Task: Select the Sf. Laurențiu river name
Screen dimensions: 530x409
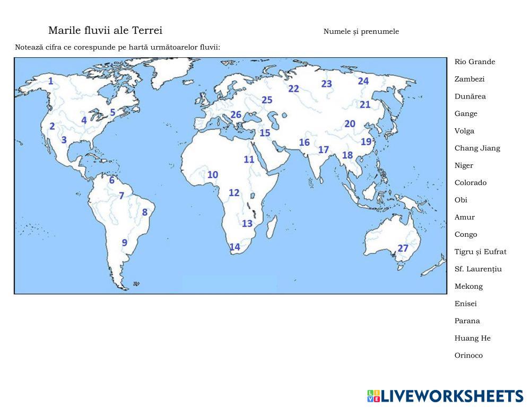Action: coord(477,269)
